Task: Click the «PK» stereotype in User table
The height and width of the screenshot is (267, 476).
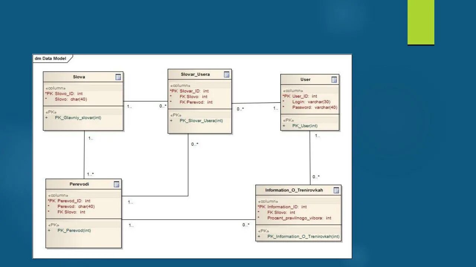Action: tap(289, 121)
